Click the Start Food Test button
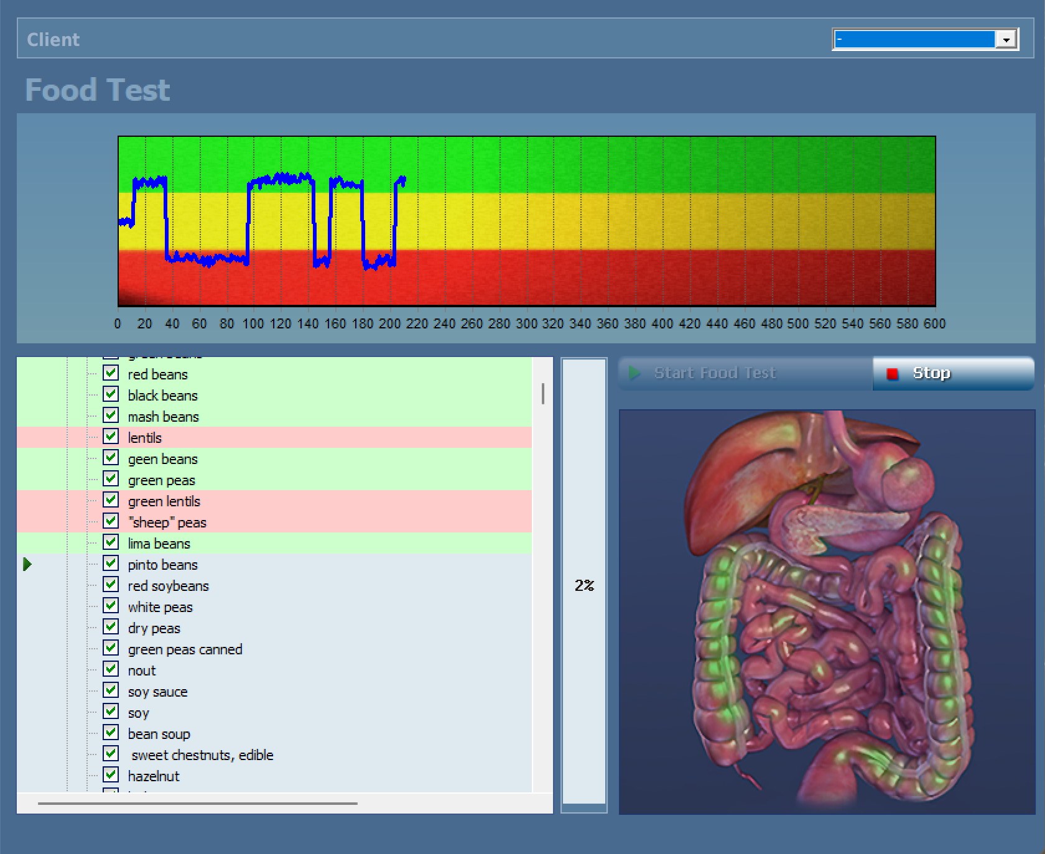The height and width of the screenshot is (854, 1045). click(746, 373)
